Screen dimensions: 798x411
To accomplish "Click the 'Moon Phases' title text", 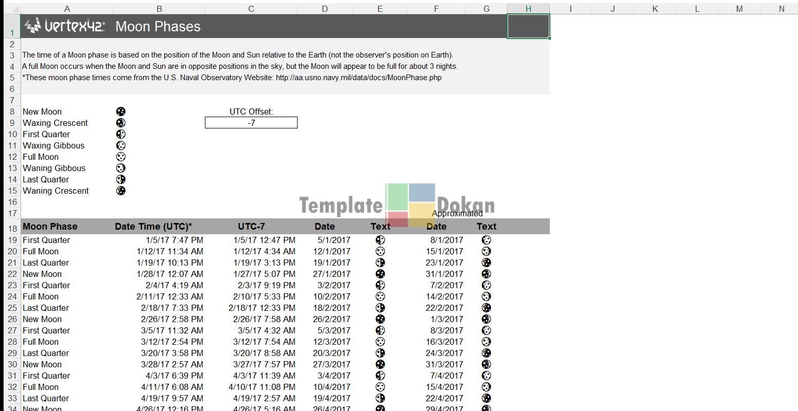I will 158,27.
